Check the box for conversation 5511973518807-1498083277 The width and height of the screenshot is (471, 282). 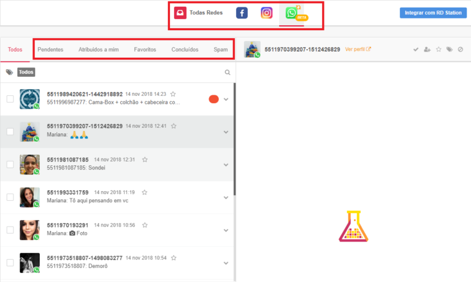(10, 263)
